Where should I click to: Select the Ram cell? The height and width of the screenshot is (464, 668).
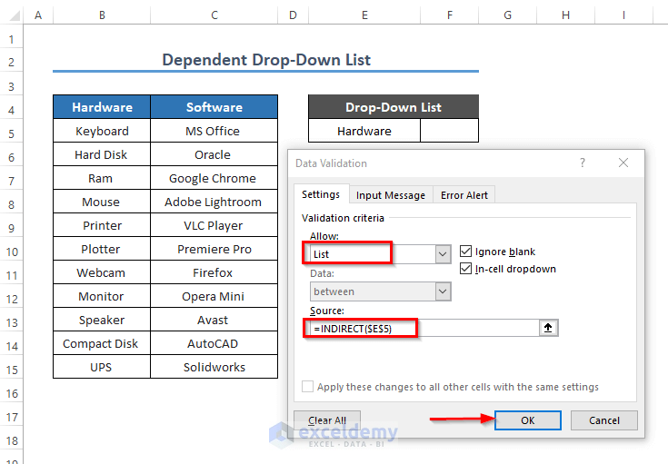[102, 178]
